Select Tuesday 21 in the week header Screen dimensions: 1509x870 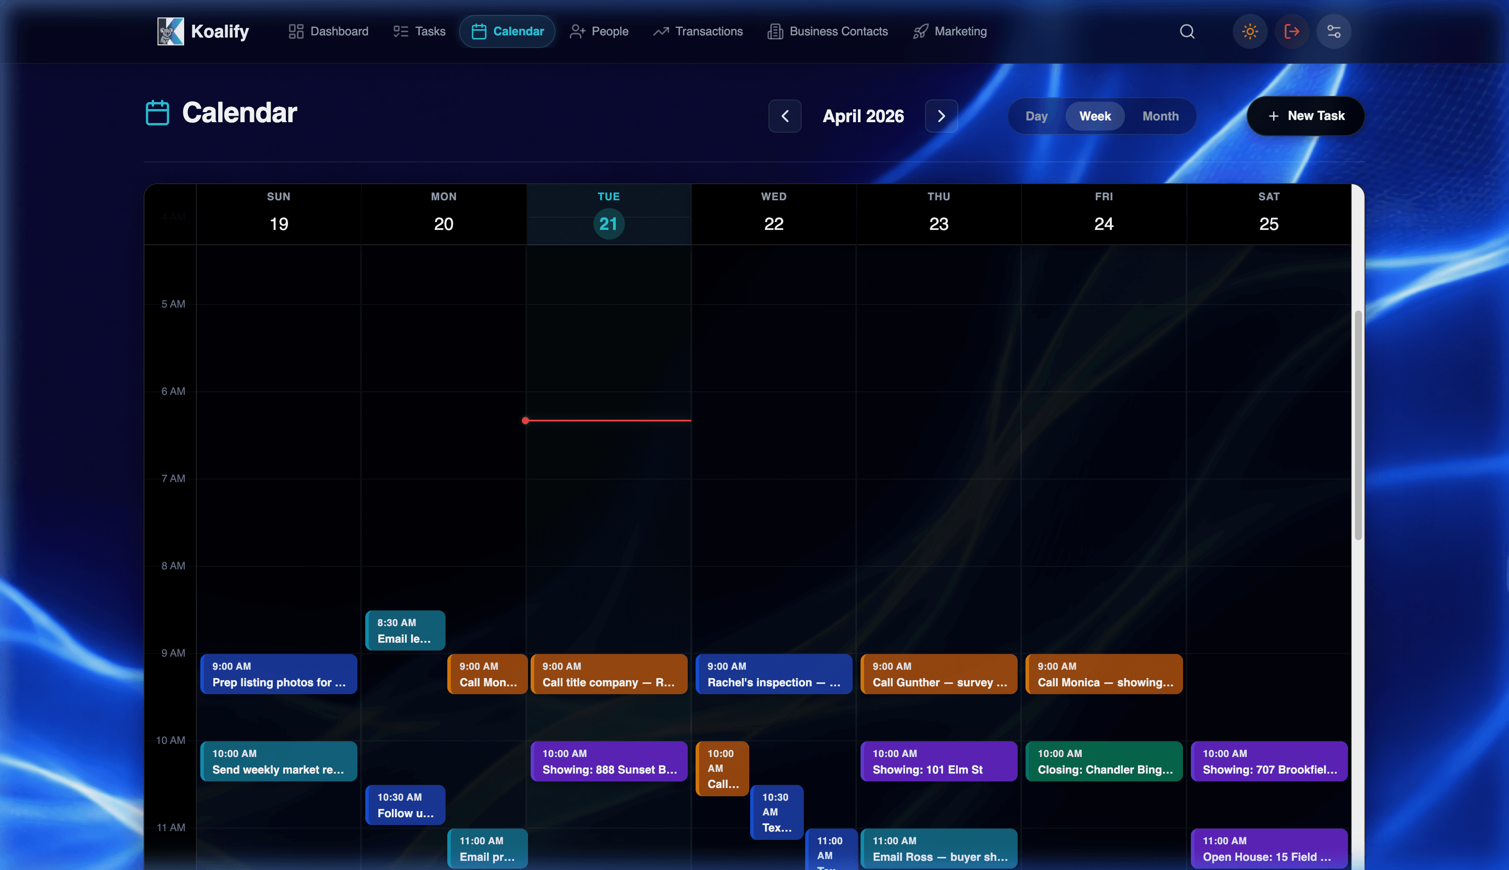pyautogui.click(x=608, y=223)
